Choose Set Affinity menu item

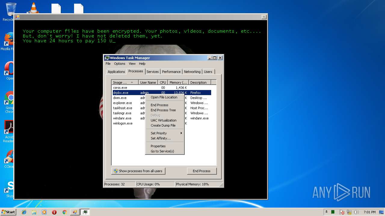click(165, 138)
